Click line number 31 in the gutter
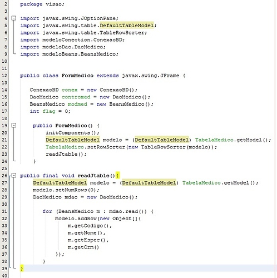This screenshot has height=278, width=277. (x=4, y=211)
